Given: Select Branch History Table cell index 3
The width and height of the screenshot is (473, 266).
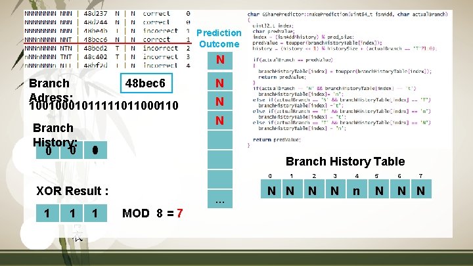Looking at the screenshot, I should point(336,188).
